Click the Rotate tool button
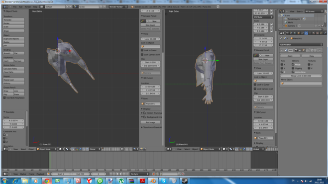 tap(13, 23)
